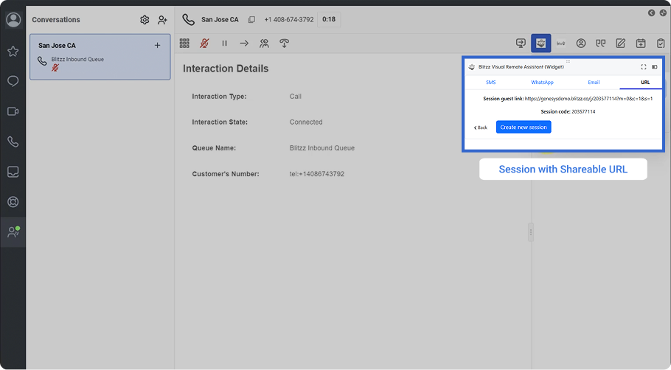Click the Blitzz assistant toolbar icon

[x=541, y=43]
